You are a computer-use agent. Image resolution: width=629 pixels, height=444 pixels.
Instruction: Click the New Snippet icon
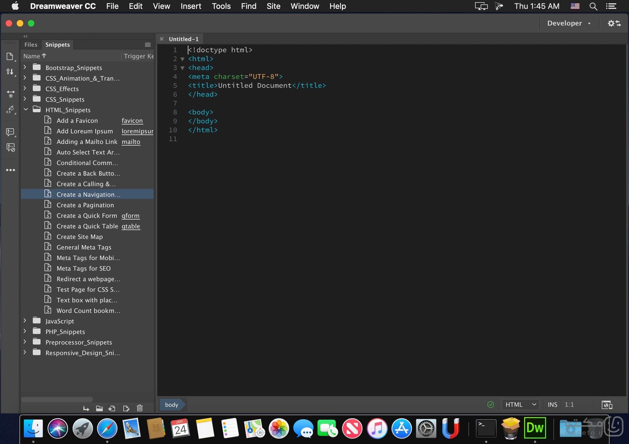112,408
